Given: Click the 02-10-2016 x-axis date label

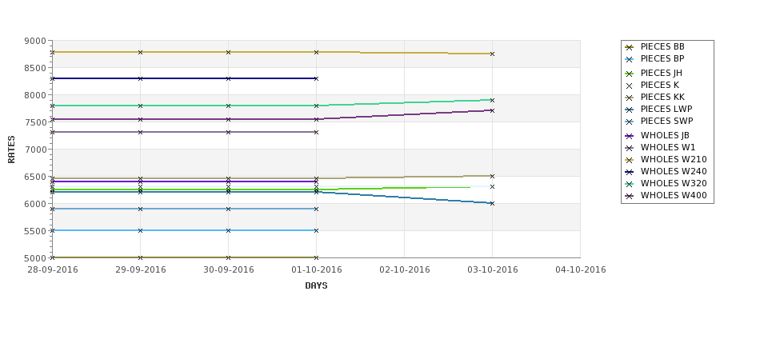Looking at the screenshot, I should click(405, 270).
